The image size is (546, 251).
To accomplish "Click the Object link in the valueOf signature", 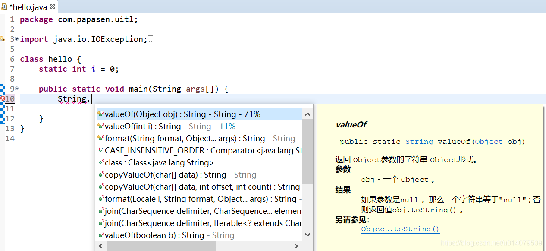I will click(x=488, y=142).
